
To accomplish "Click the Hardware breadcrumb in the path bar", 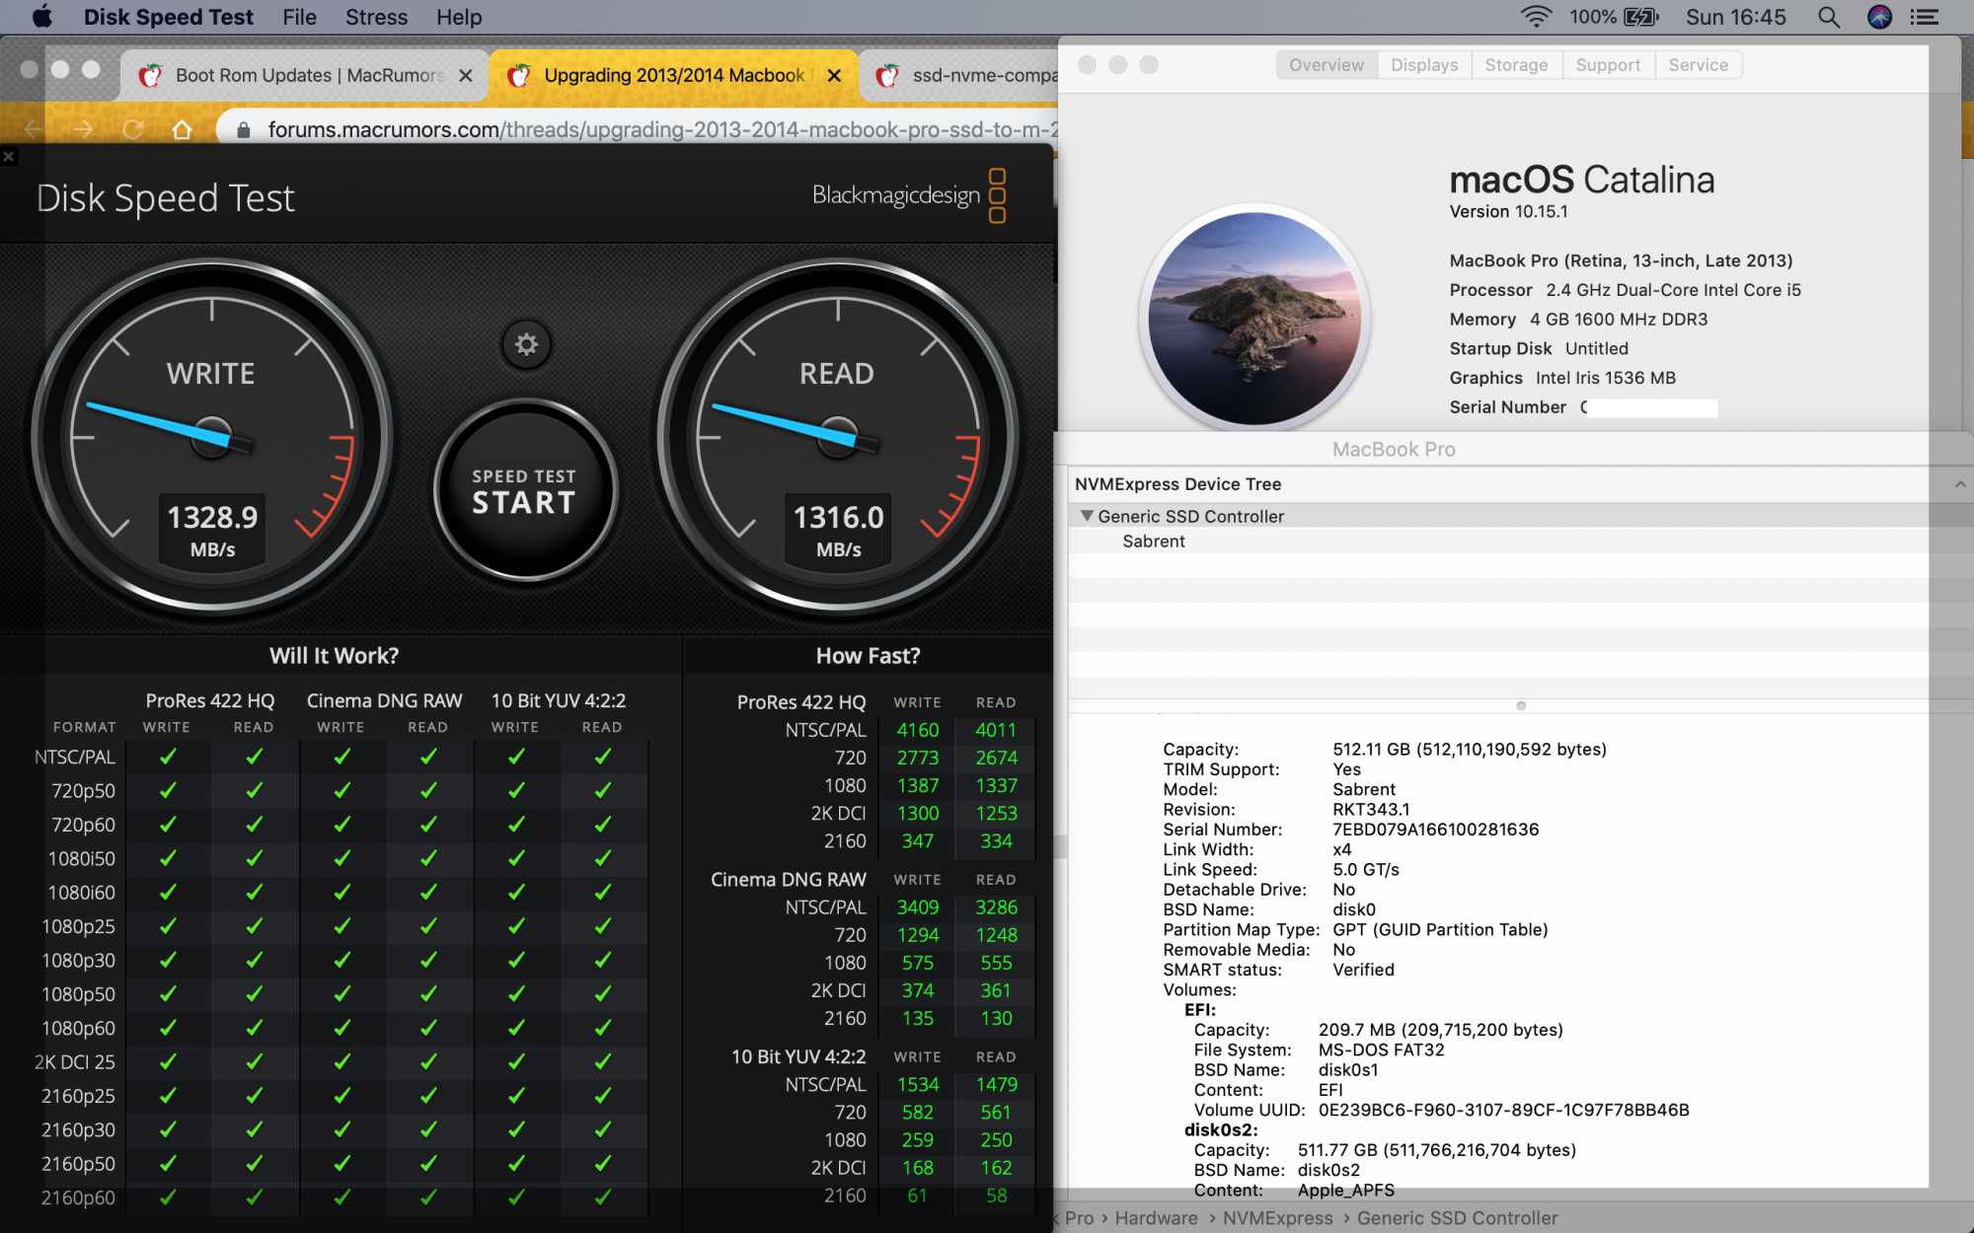I will tap(1156, 1218).
